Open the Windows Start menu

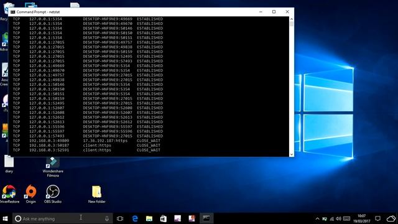pyautogui.click(x=5, y=218)
